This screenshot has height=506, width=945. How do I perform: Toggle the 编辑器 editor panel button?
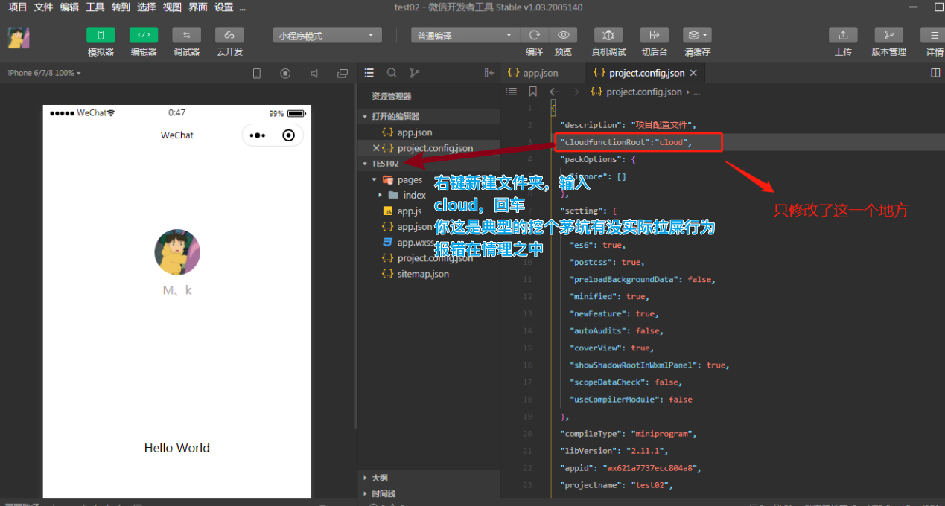(144, 36)
